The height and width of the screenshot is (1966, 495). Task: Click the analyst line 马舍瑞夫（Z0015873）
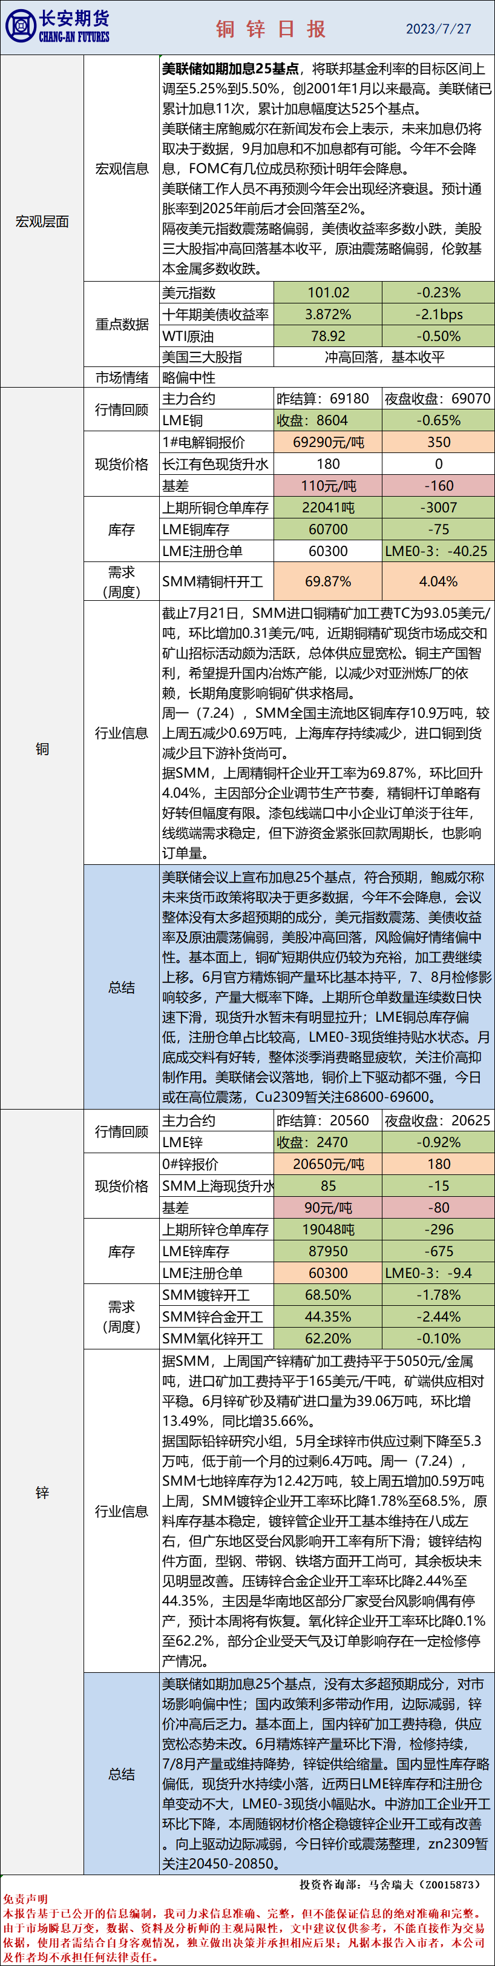click(x=425, y=1884)
